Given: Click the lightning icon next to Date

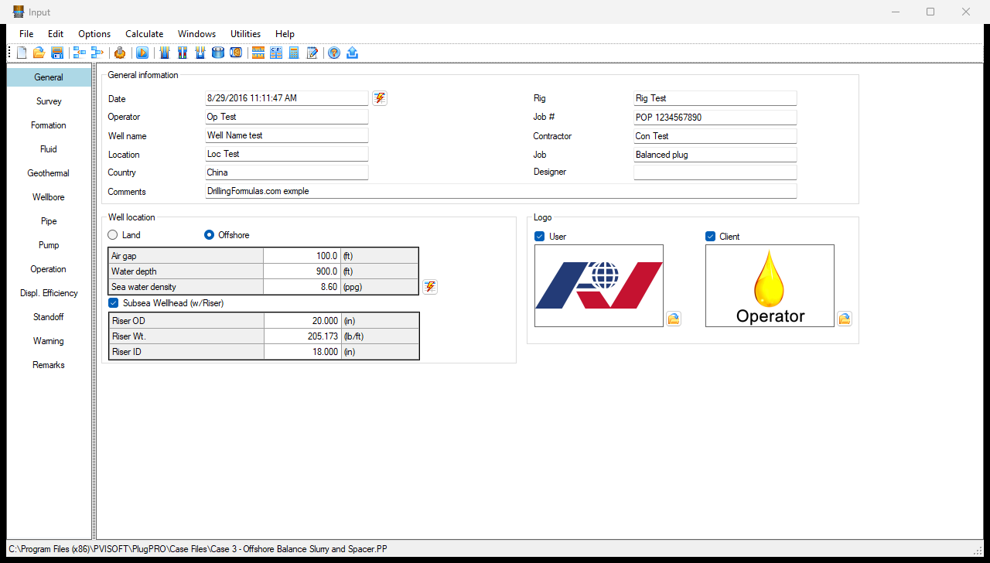Looking at the screenshot, I should (380, 98).
